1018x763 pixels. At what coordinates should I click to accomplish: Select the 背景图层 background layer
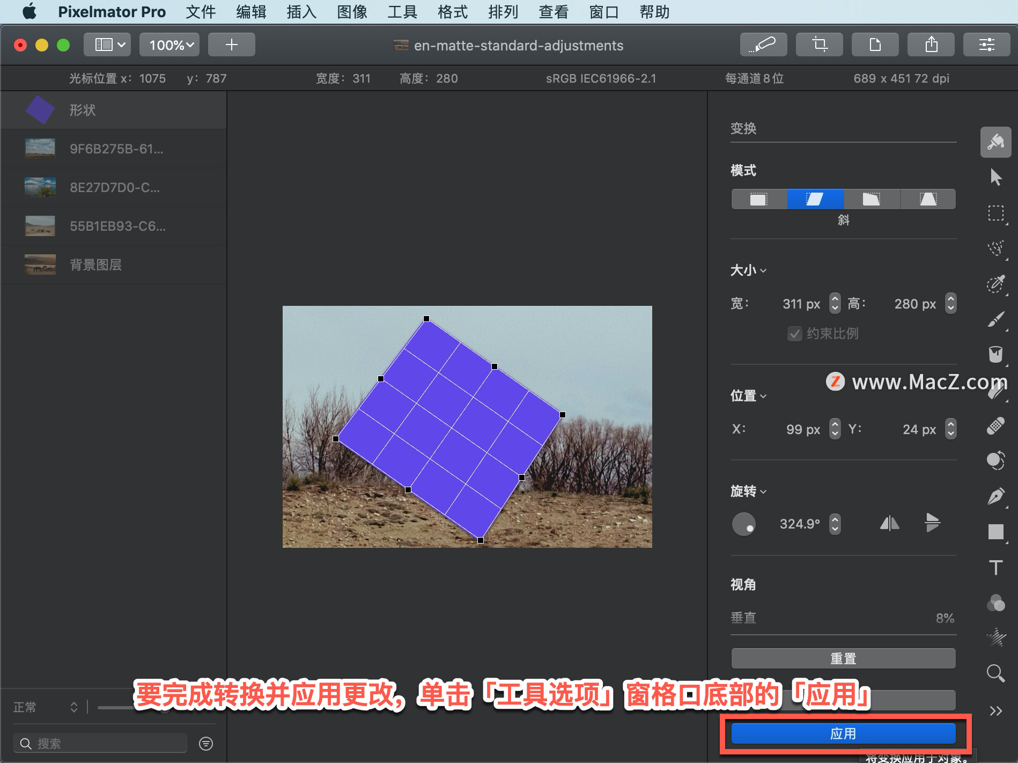click(x=114, y=265)
